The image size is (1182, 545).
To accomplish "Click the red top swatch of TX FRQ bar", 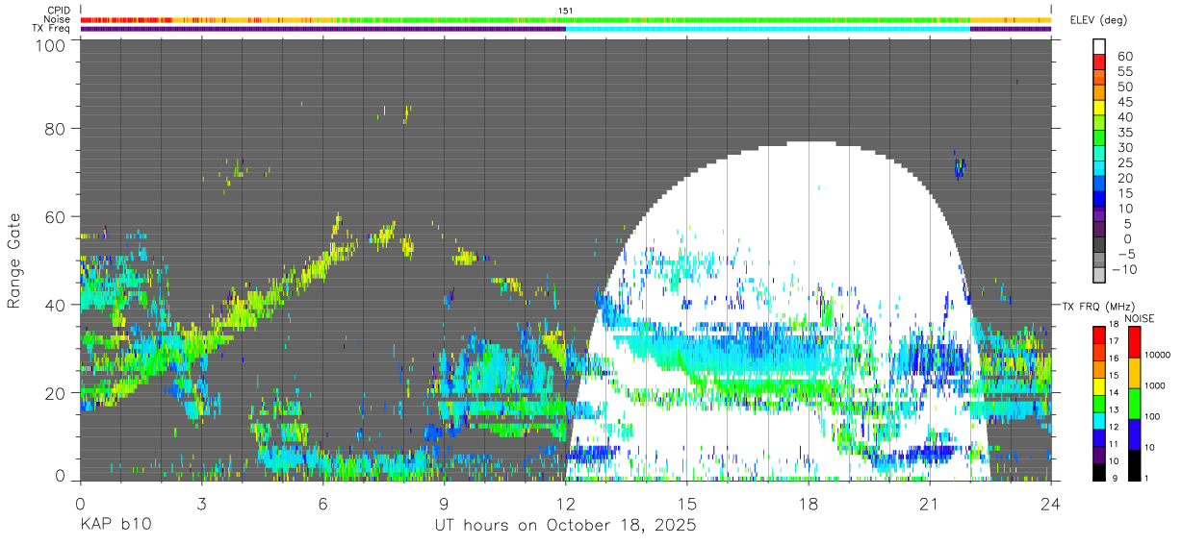I will point(1098,334).
